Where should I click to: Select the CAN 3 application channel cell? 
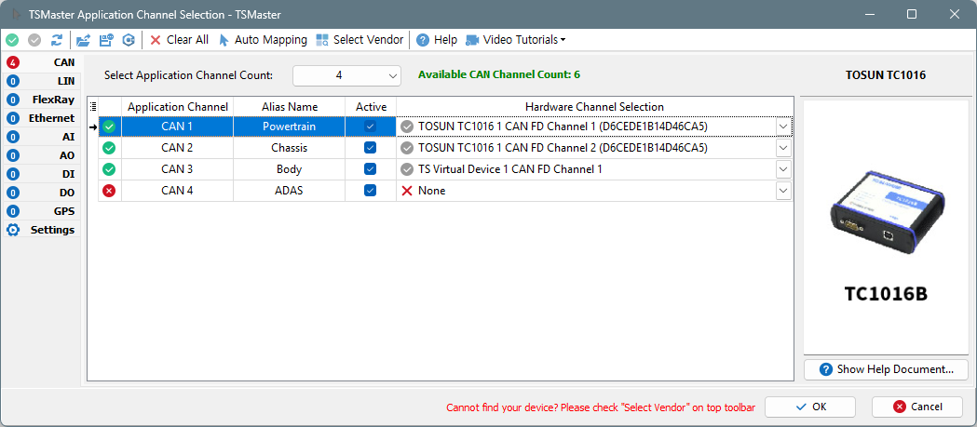pyautogui.click(x=178, y=169)
